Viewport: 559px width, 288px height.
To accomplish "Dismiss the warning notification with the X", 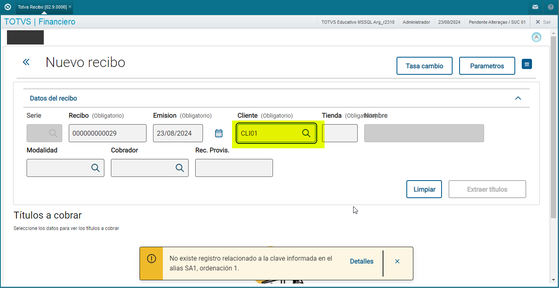I will pyautogui.click(x=397, y=261).
